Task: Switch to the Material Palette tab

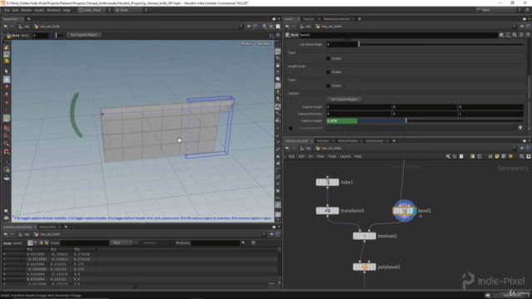Action: 347,140
